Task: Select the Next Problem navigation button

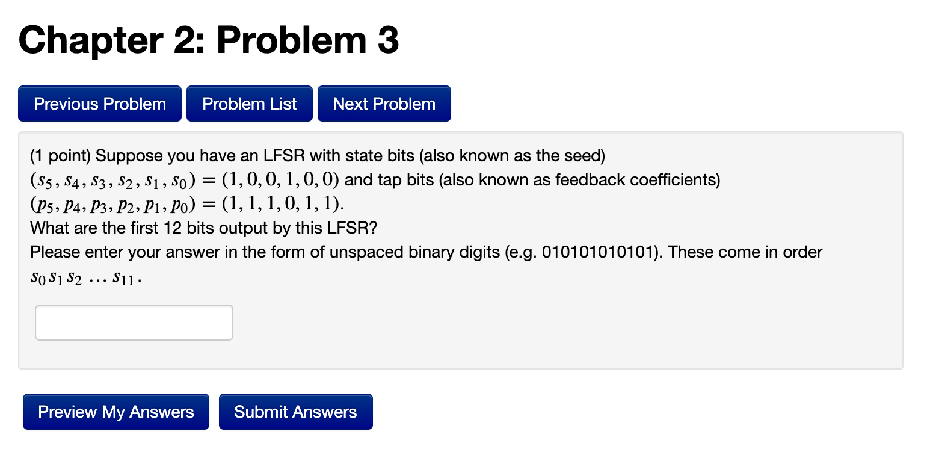Action: pyautogui.click(x=384, y=104)
